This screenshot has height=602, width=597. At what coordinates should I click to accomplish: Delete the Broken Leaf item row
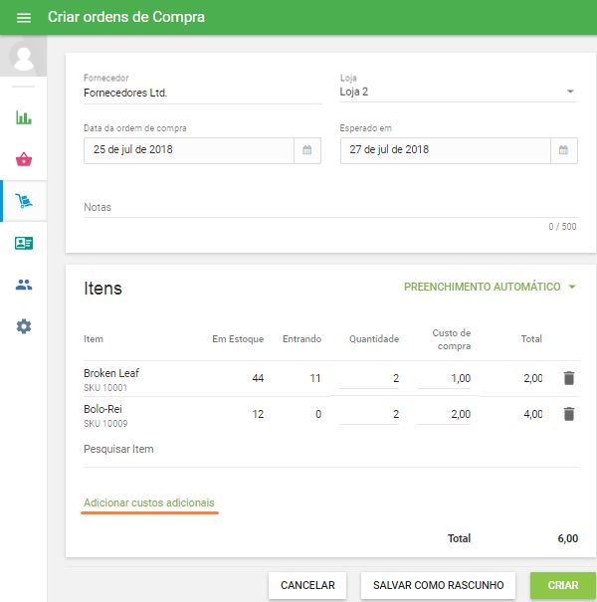pos(568,378)
